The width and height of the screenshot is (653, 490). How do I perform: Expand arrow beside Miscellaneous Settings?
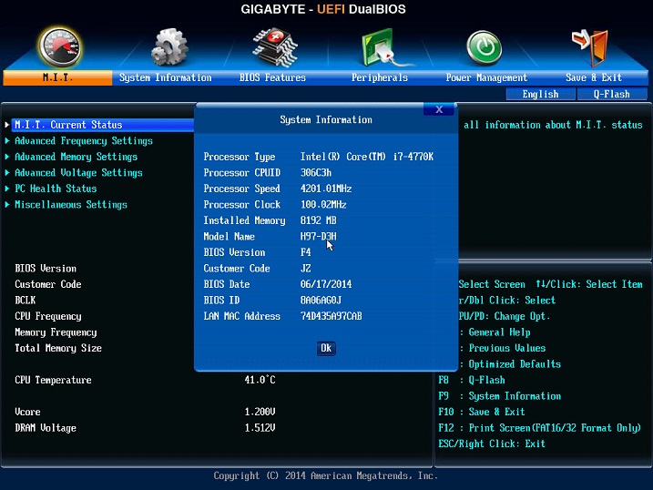pyautogui.click(x=7, y=205)
